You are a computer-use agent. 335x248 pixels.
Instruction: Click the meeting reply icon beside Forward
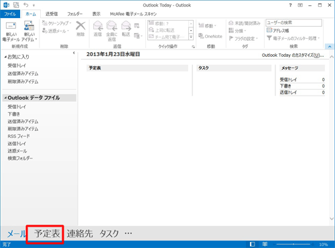tap(137, 26)
